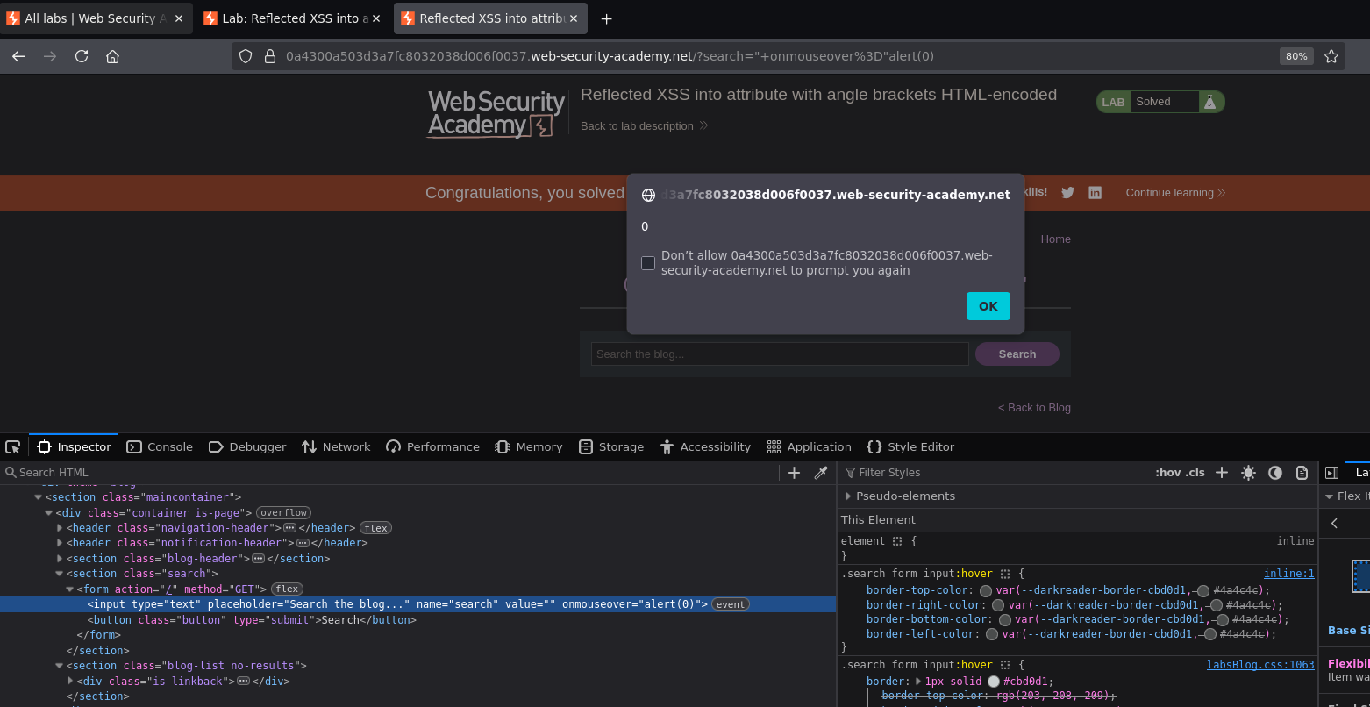The width and height of the screenshot is (1370, 707).
Task: Bookmark this page with star icon
Action: (x=1331, y=56)
